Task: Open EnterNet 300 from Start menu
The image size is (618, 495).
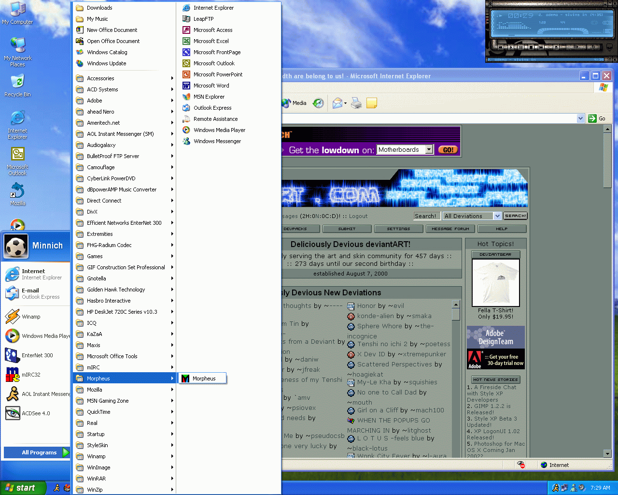Action: pos(37,355)
